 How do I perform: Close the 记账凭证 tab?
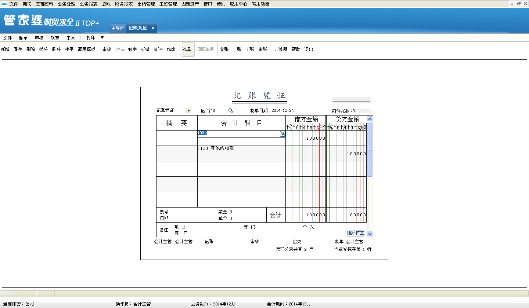(x=153, y=28)
